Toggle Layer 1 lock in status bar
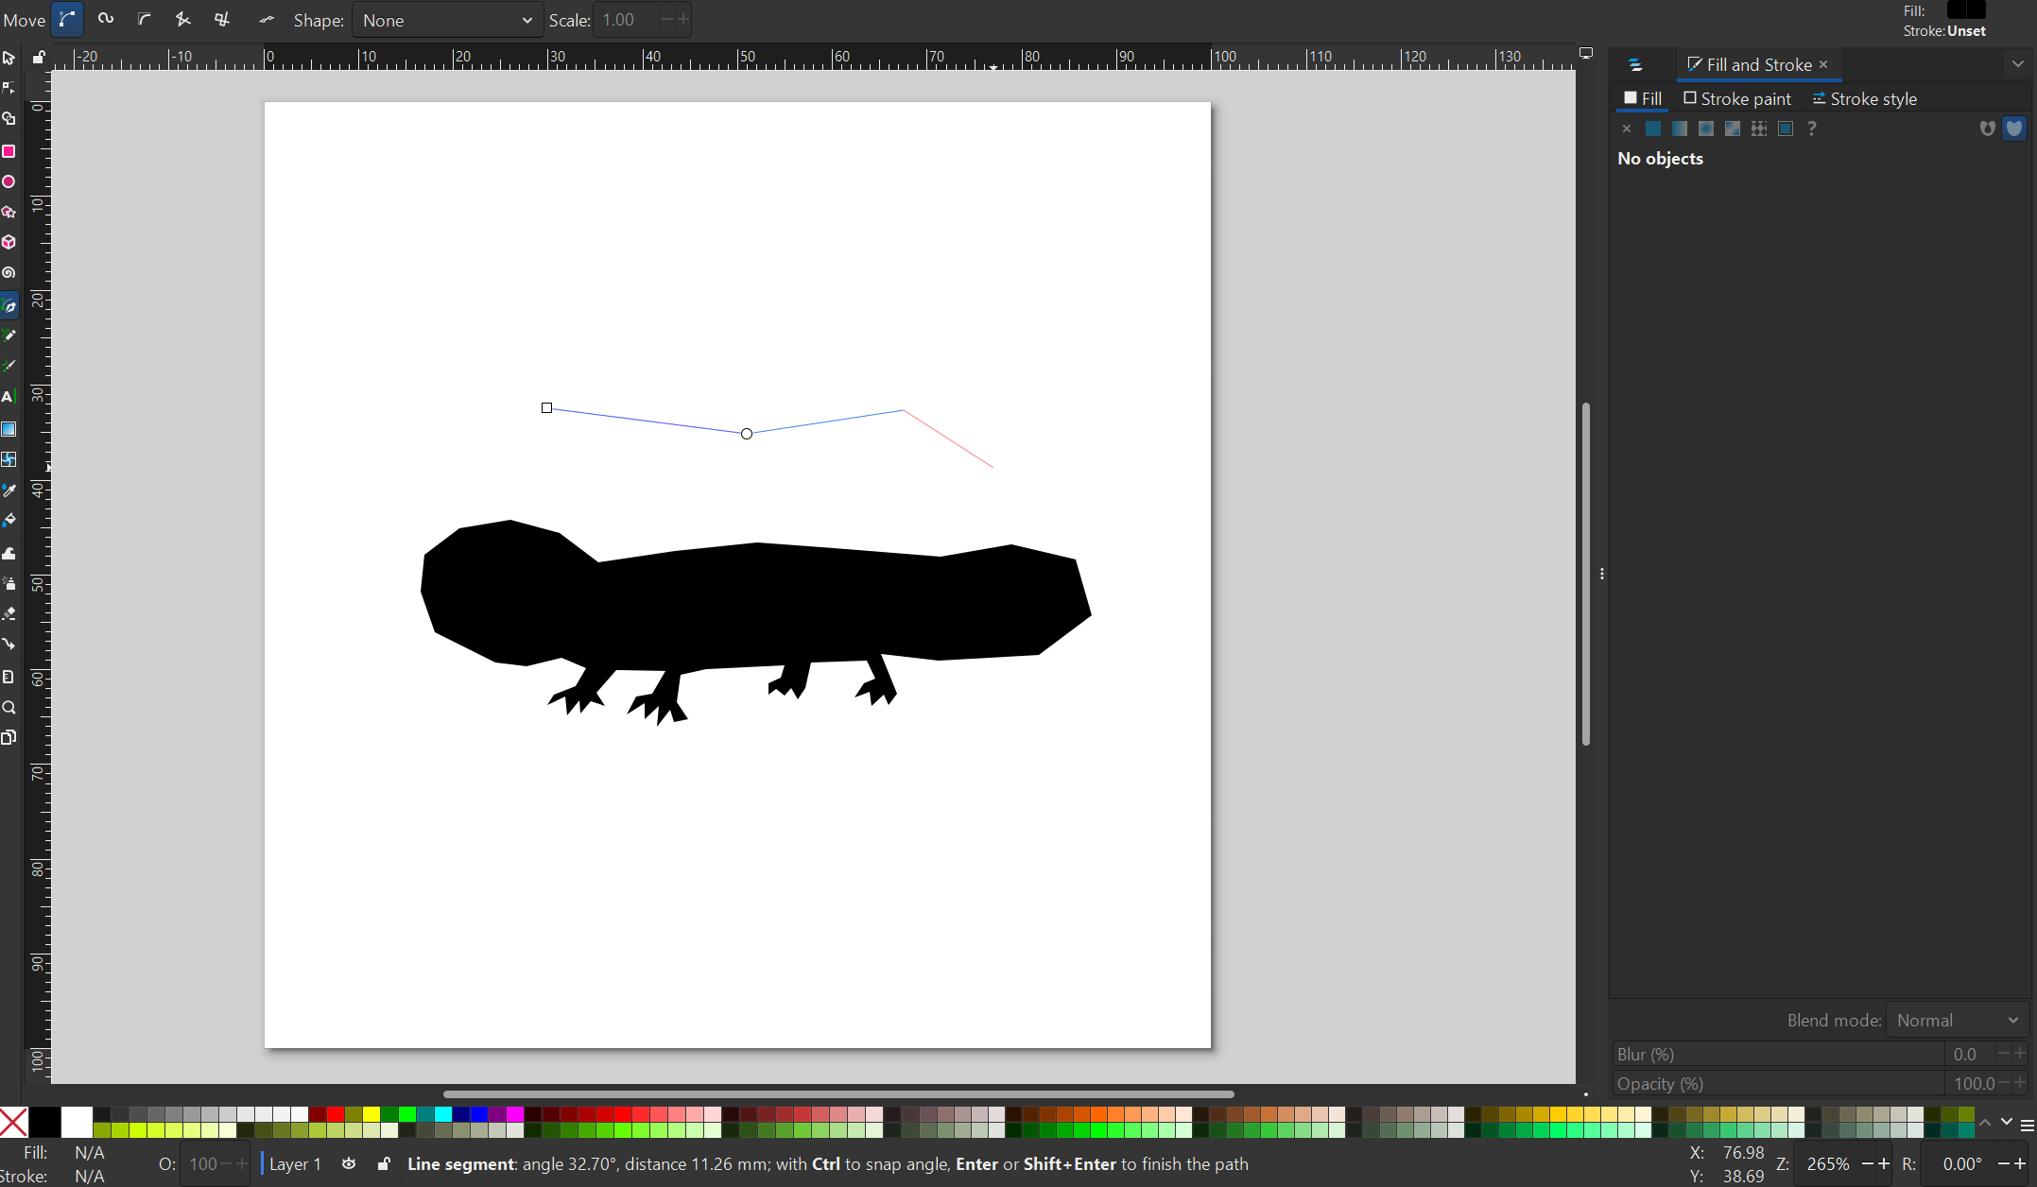 (x=384, y=1163)
